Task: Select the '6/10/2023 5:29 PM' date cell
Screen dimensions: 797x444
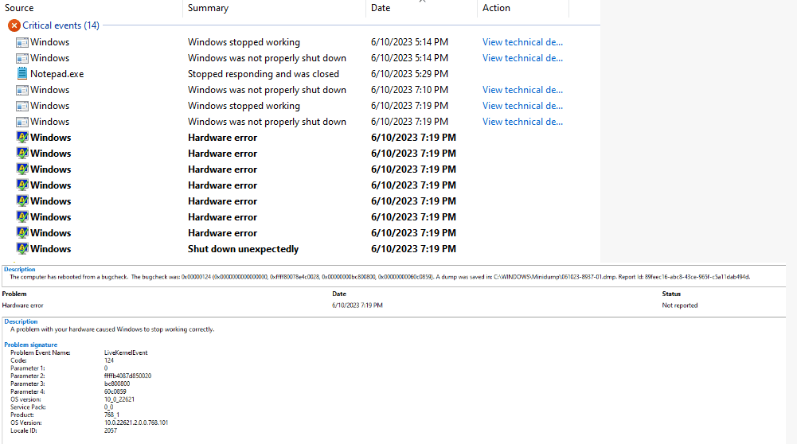Action: pos(410,74)
